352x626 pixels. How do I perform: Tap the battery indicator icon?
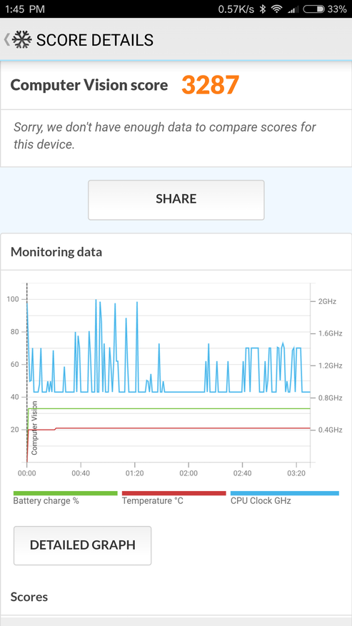click(313, 9)
